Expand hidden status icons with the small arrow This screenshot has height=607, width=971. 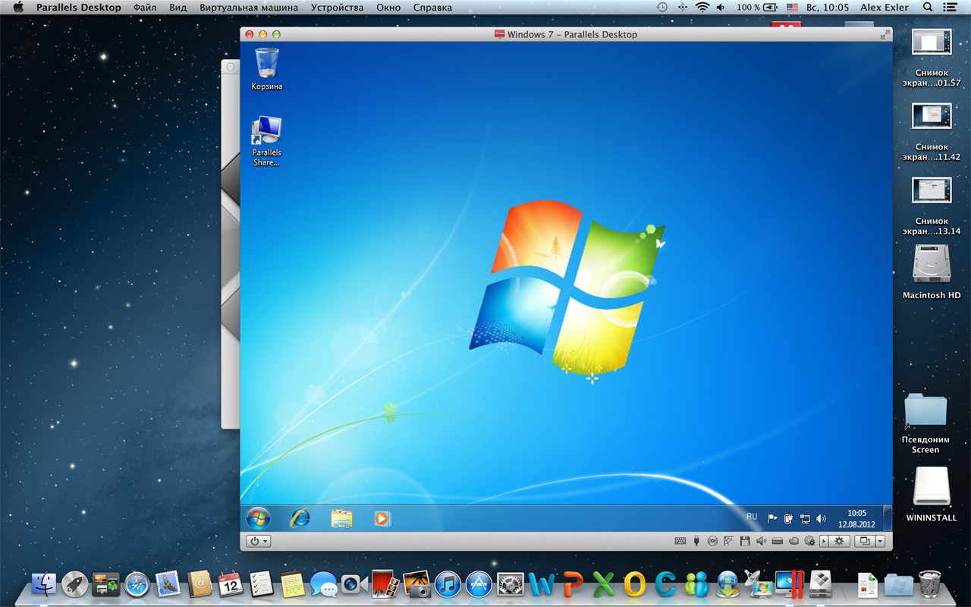click(x=824, y=541)
